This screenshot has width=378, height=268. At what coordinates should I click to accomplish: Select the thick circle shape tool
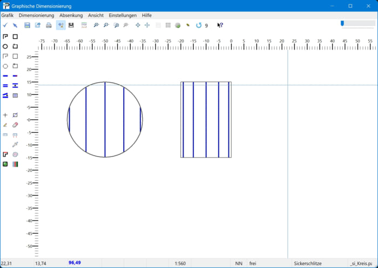pyautogui.click(x=5, y=46)
